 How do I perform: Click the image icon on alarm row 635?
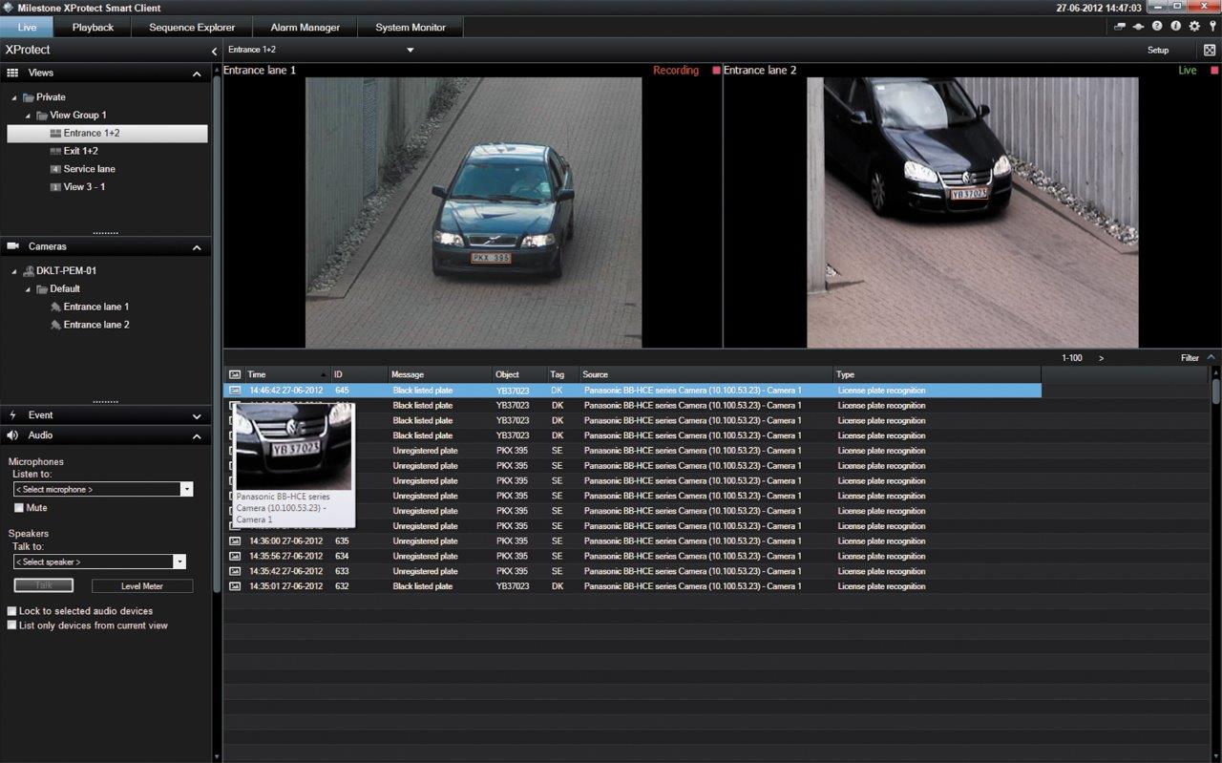(x=235, y=541)
